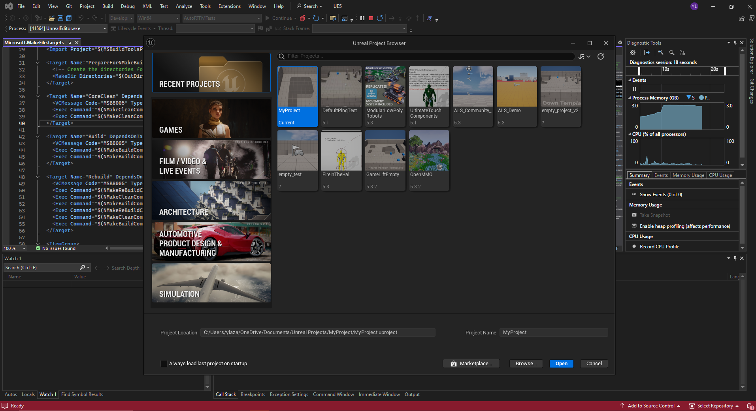Viewport: 756px width, 411px height.
Task: Click the Record CPU Profile dot icon
Action: tap(634, 247)
